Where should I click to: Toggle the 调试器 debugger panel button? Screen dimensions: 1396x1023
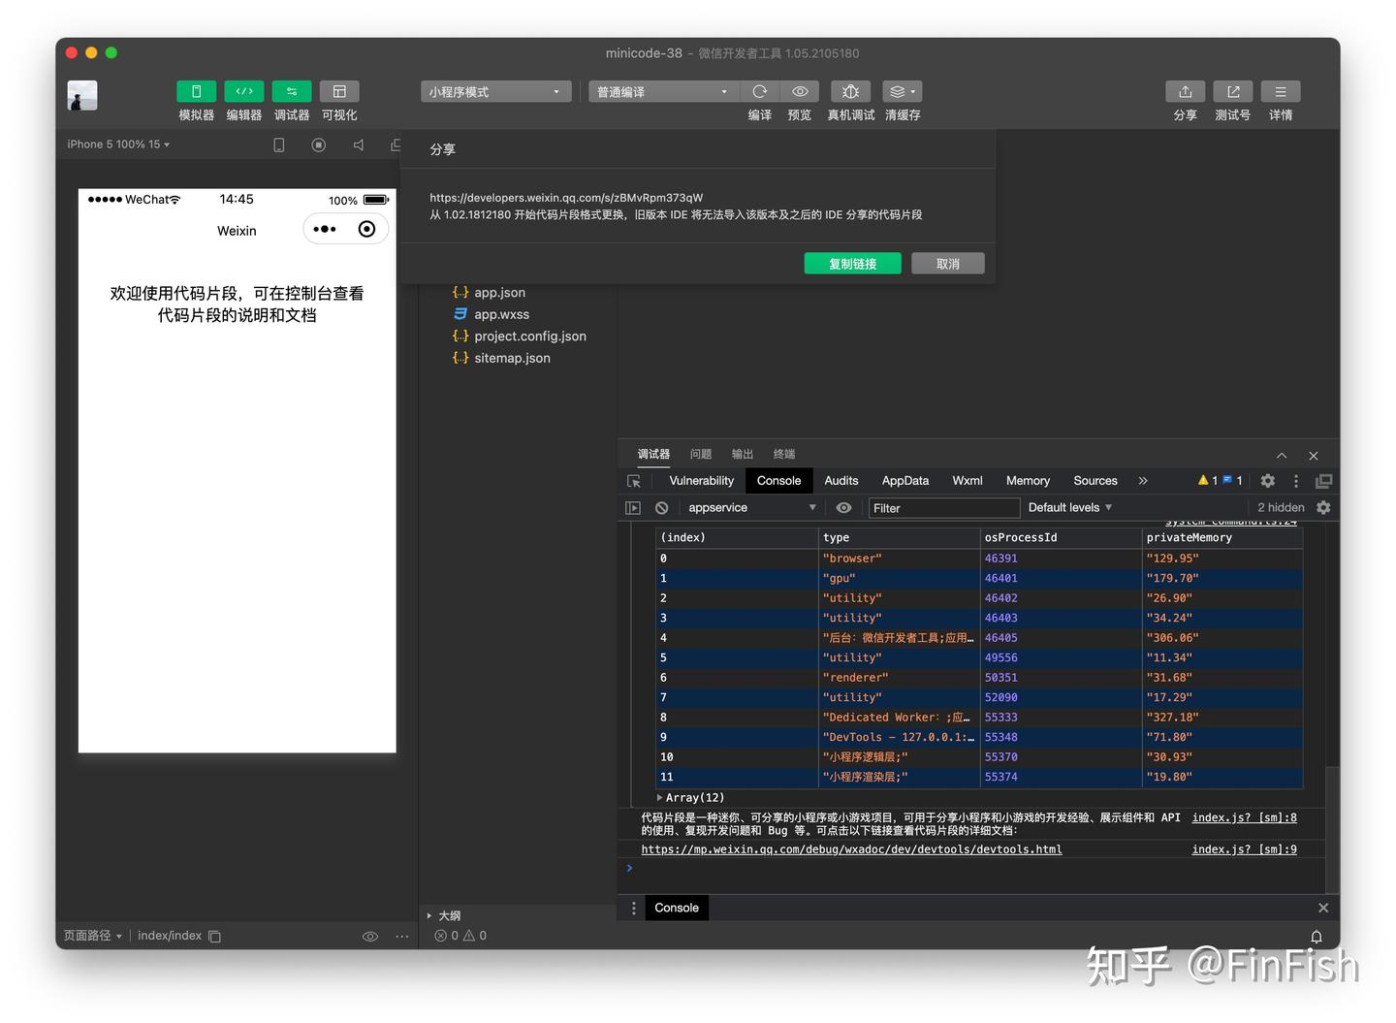(x=292, y=91)
